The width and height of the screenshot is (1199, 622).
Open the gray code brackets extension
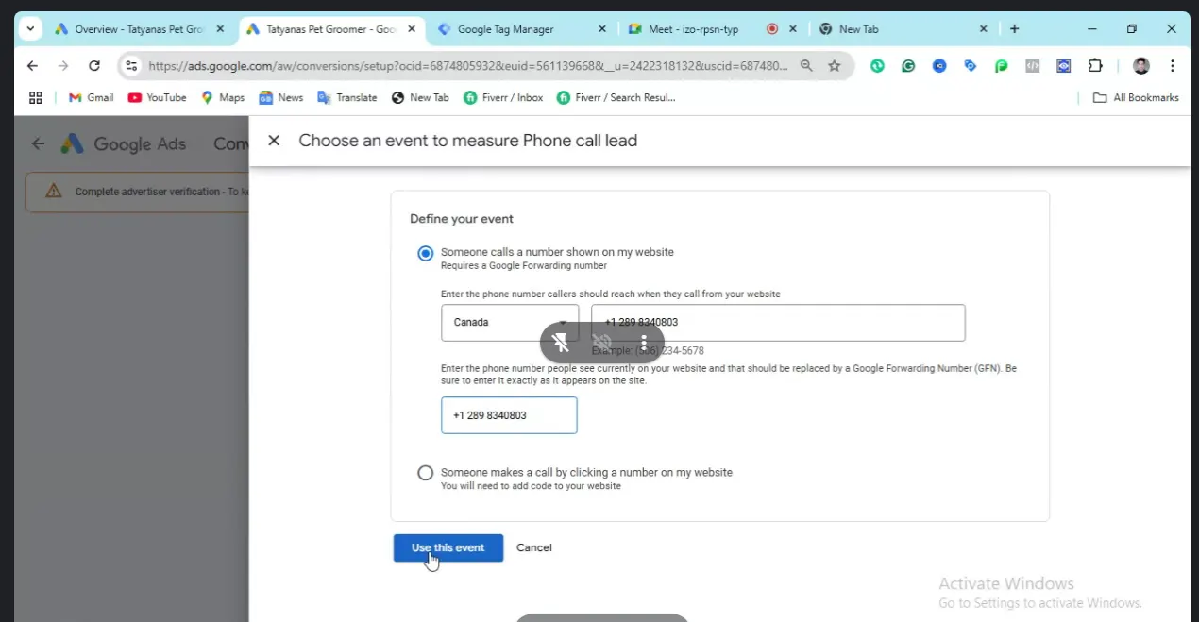[1033, 66]
